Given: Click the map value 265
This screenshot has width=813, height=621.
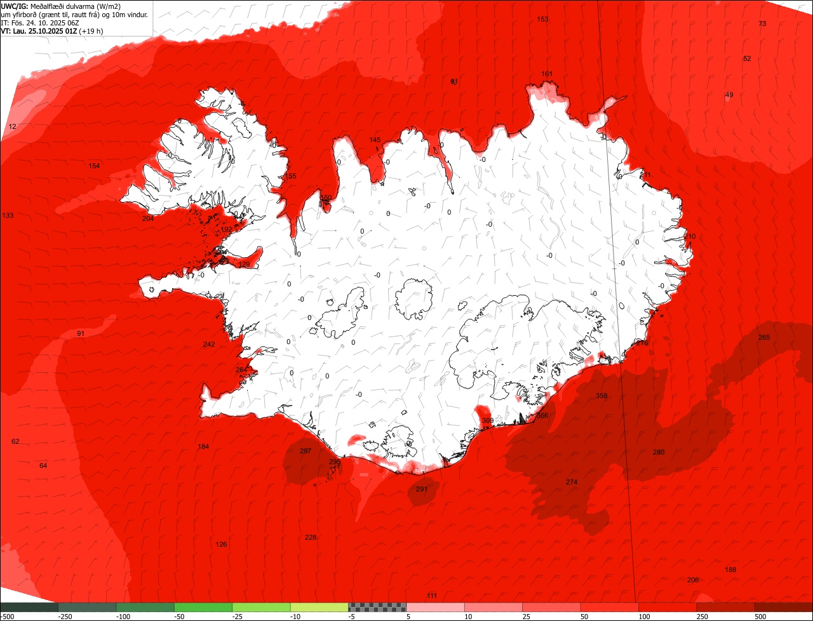Looking at the screenshot, I should coord(764,337).
